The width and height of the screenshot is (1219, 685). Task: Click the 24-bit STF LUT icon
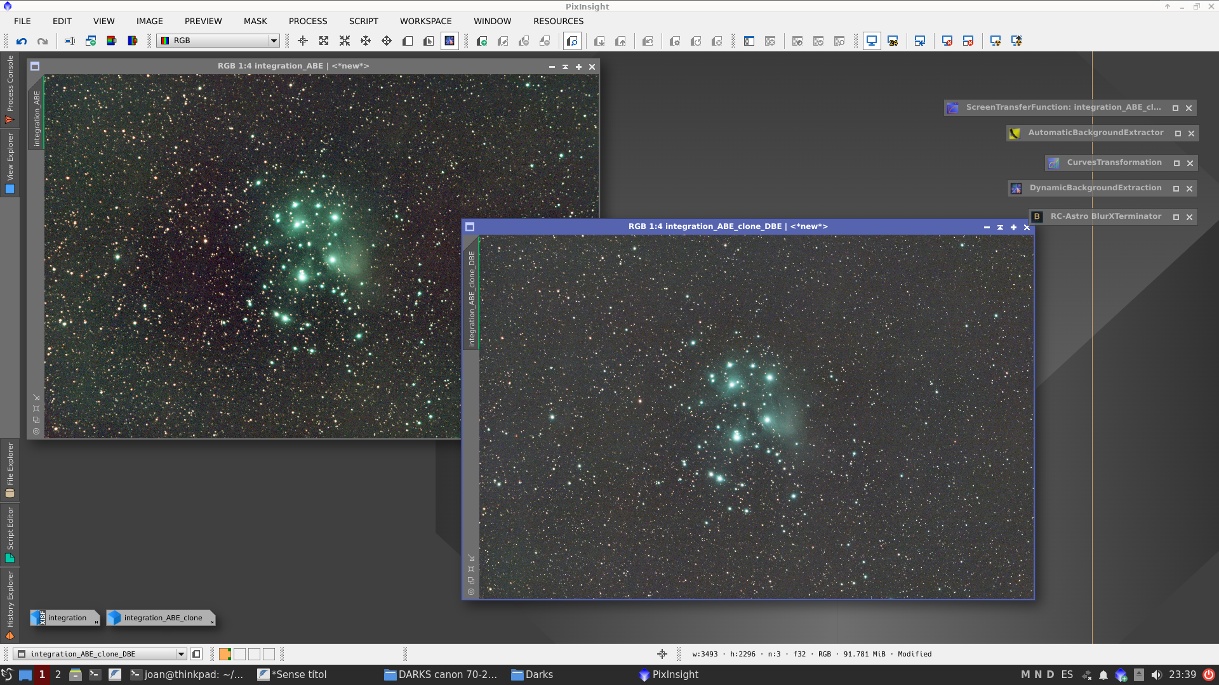click(x=893, y=41)
